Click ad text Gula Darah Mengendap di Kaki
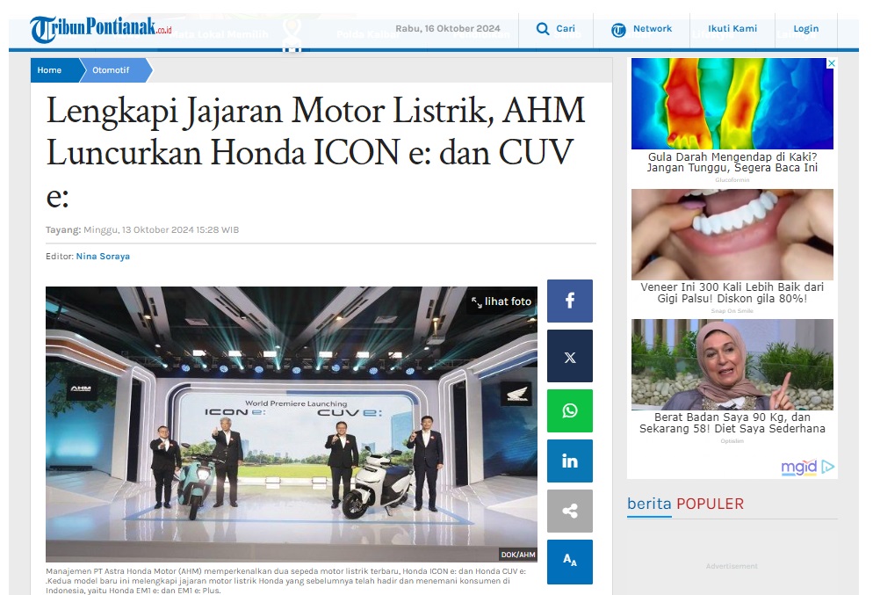This screenshot has width=873, height=595. [732, 162]
